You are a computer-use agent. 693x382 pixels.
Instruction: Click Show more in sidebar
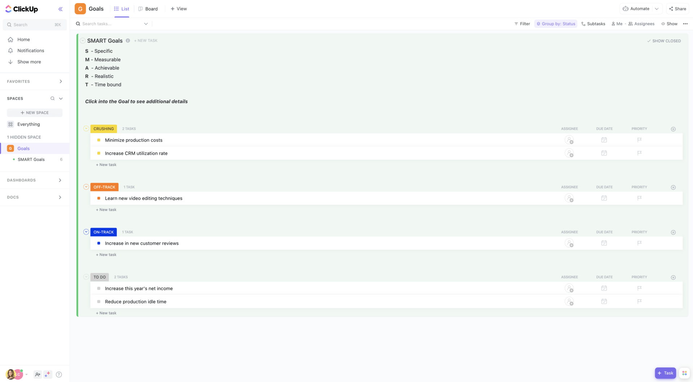(29, 62)
